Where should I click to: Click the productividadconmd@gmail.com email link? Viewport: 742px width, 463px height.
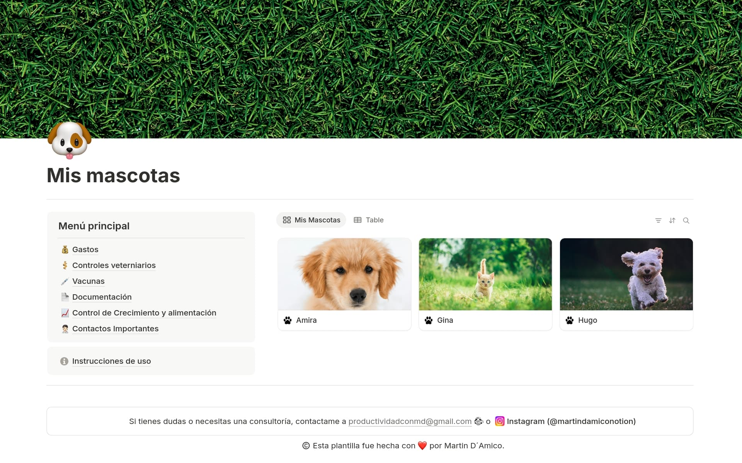click(x=410, y=421)
